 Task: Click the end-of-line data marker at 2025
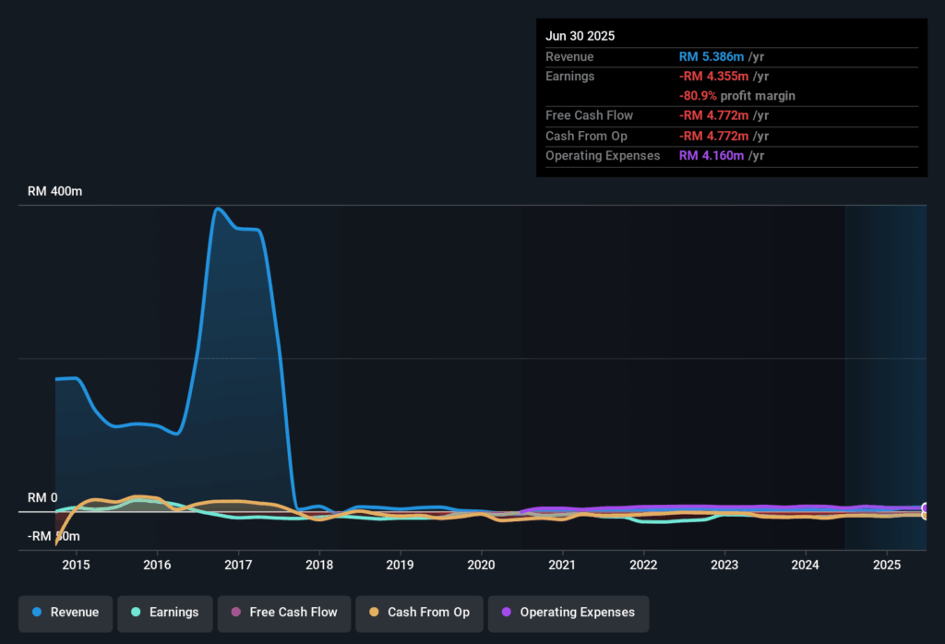point(925,508)
